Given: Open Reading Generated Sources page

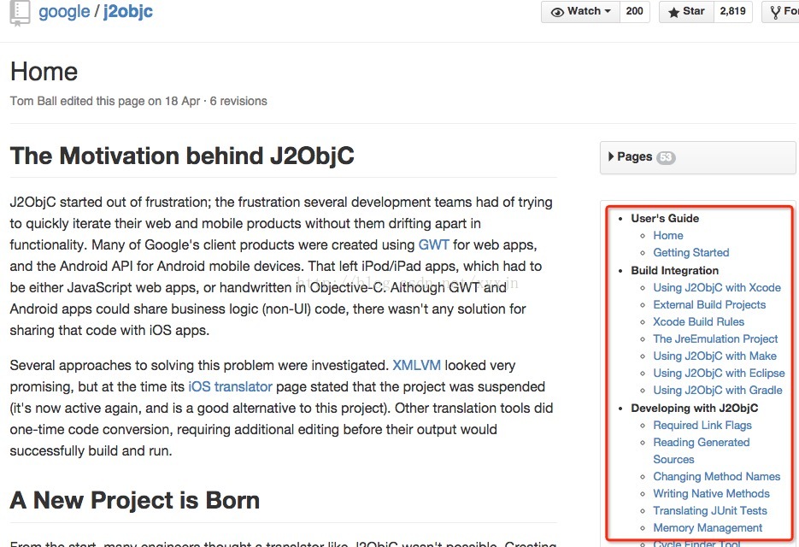Looking at the screenshot, I should click(702, 450).
